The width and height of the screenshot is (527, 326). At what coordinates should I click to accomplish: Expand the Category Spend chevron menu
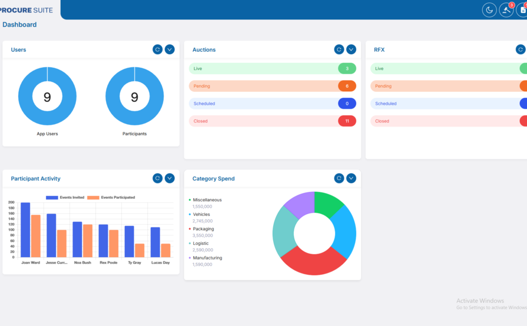click(x=351, y=178)
